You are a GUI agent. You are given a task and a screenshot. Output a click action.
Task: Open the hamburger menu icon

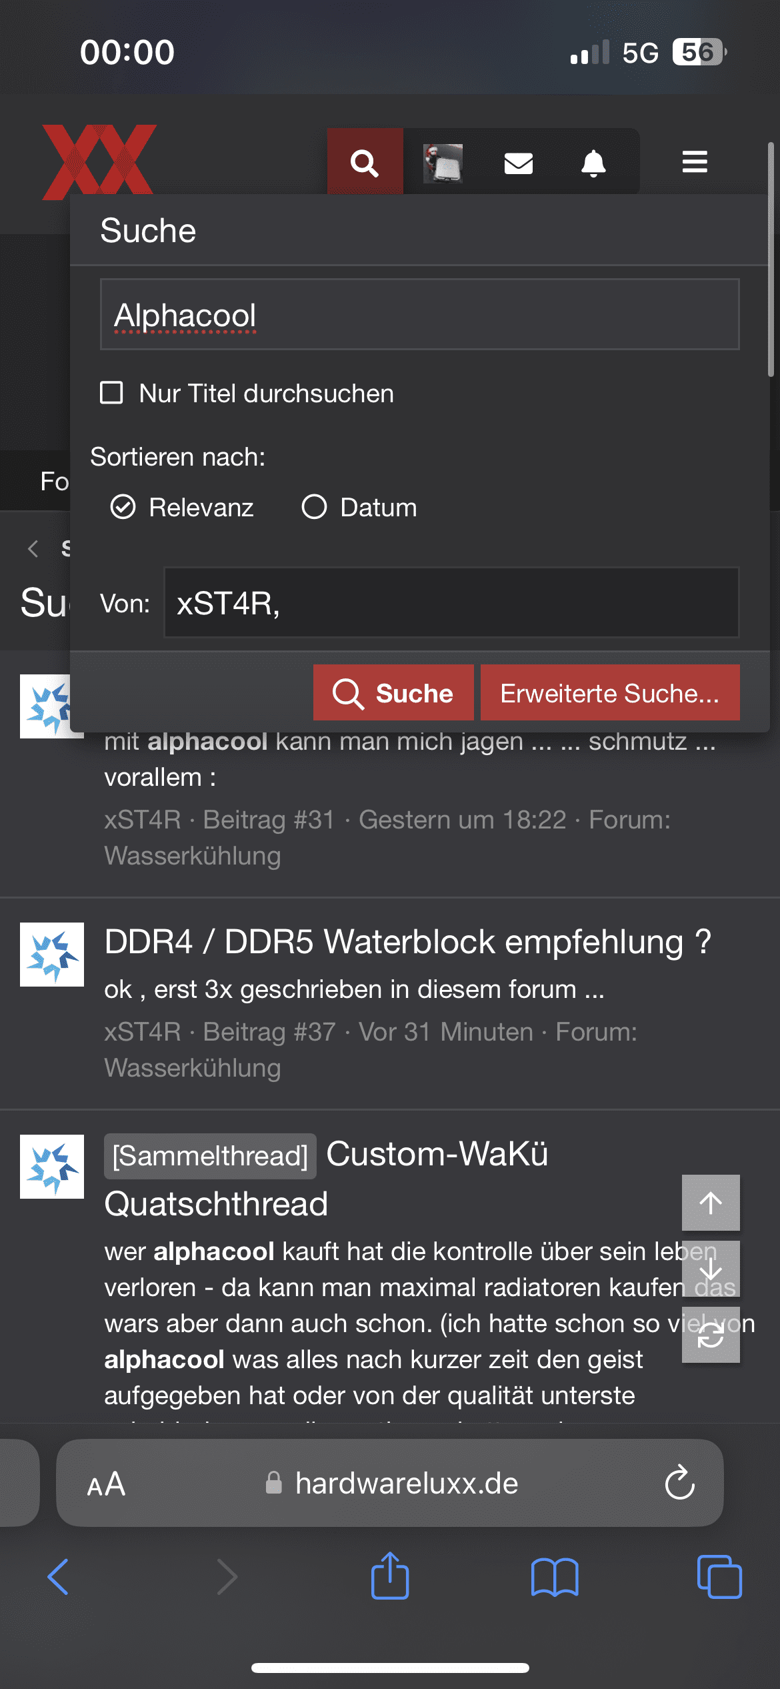695,161
